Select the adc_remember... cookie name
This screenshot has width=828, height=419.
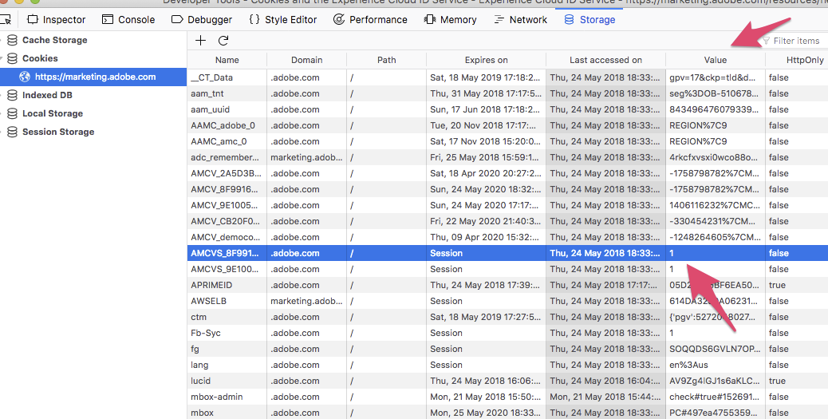tap(225, 157)
